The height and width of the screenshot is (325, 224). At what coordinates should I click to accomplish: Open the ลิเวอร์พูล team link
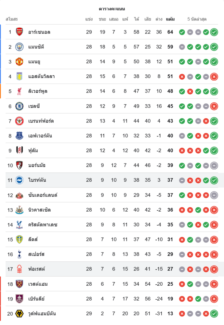pos(38,91)
